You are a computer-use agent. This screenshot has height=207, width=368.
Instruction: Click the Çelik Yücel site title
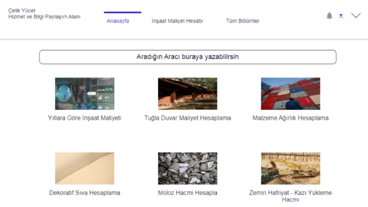(22, 11)
